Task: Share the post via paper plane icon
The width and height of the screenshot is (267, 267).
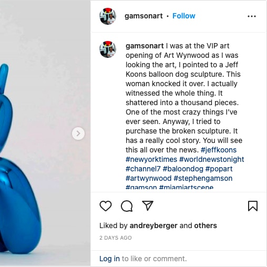Action: (148, 206)
